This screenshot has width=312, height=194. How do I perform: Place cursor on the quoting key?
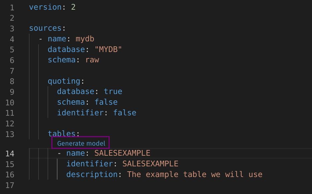click(x=64, y=81)
